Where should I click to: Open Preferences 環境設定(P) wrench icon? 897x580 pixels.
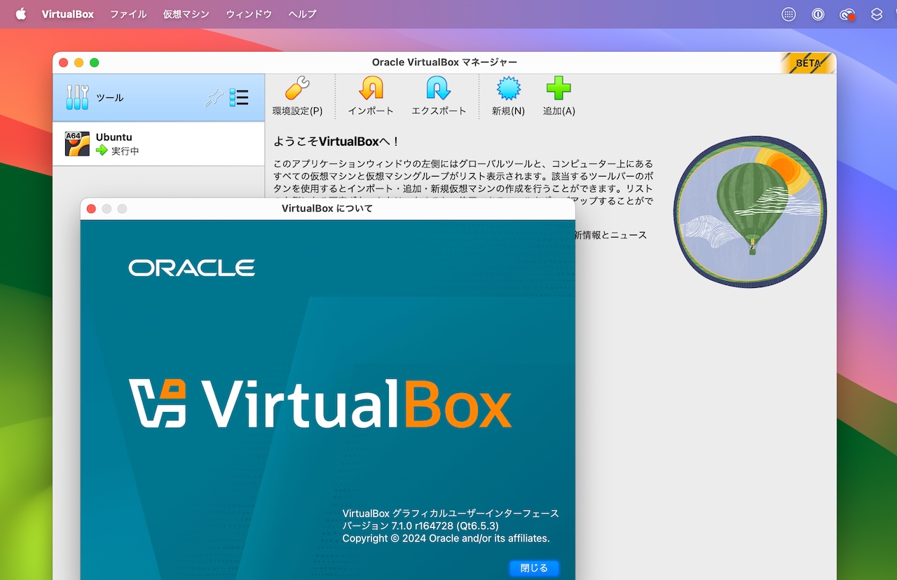coord(297,89)
